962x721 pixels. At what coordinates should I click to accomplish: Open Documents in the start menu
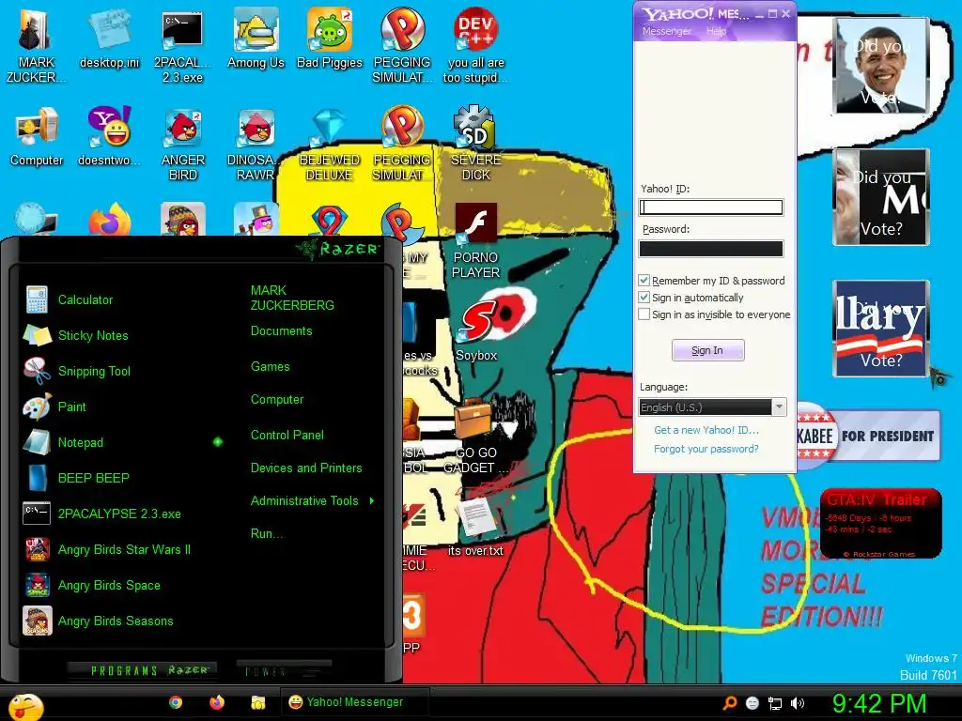click(x=281, y=331)
